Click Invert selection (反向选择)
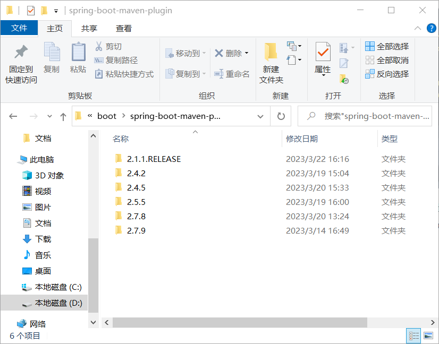The height and width of the screenshot is (344, 439). coord(387,74)
